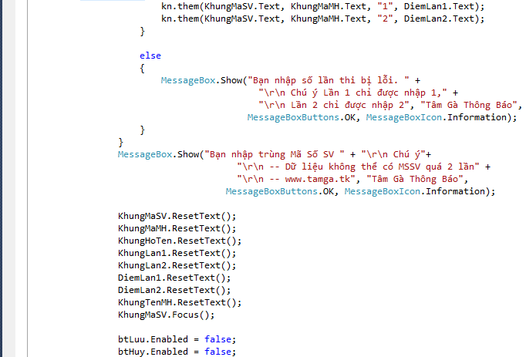Place cursor on DiemLan1.Text argument

tap(439, 6)
